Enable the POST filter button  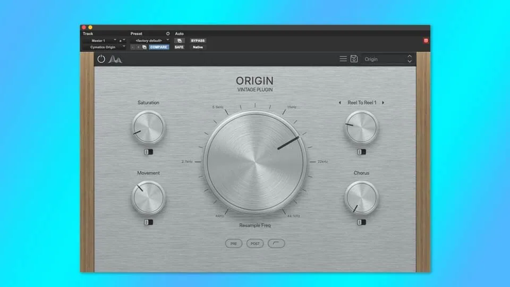(255, 243)
